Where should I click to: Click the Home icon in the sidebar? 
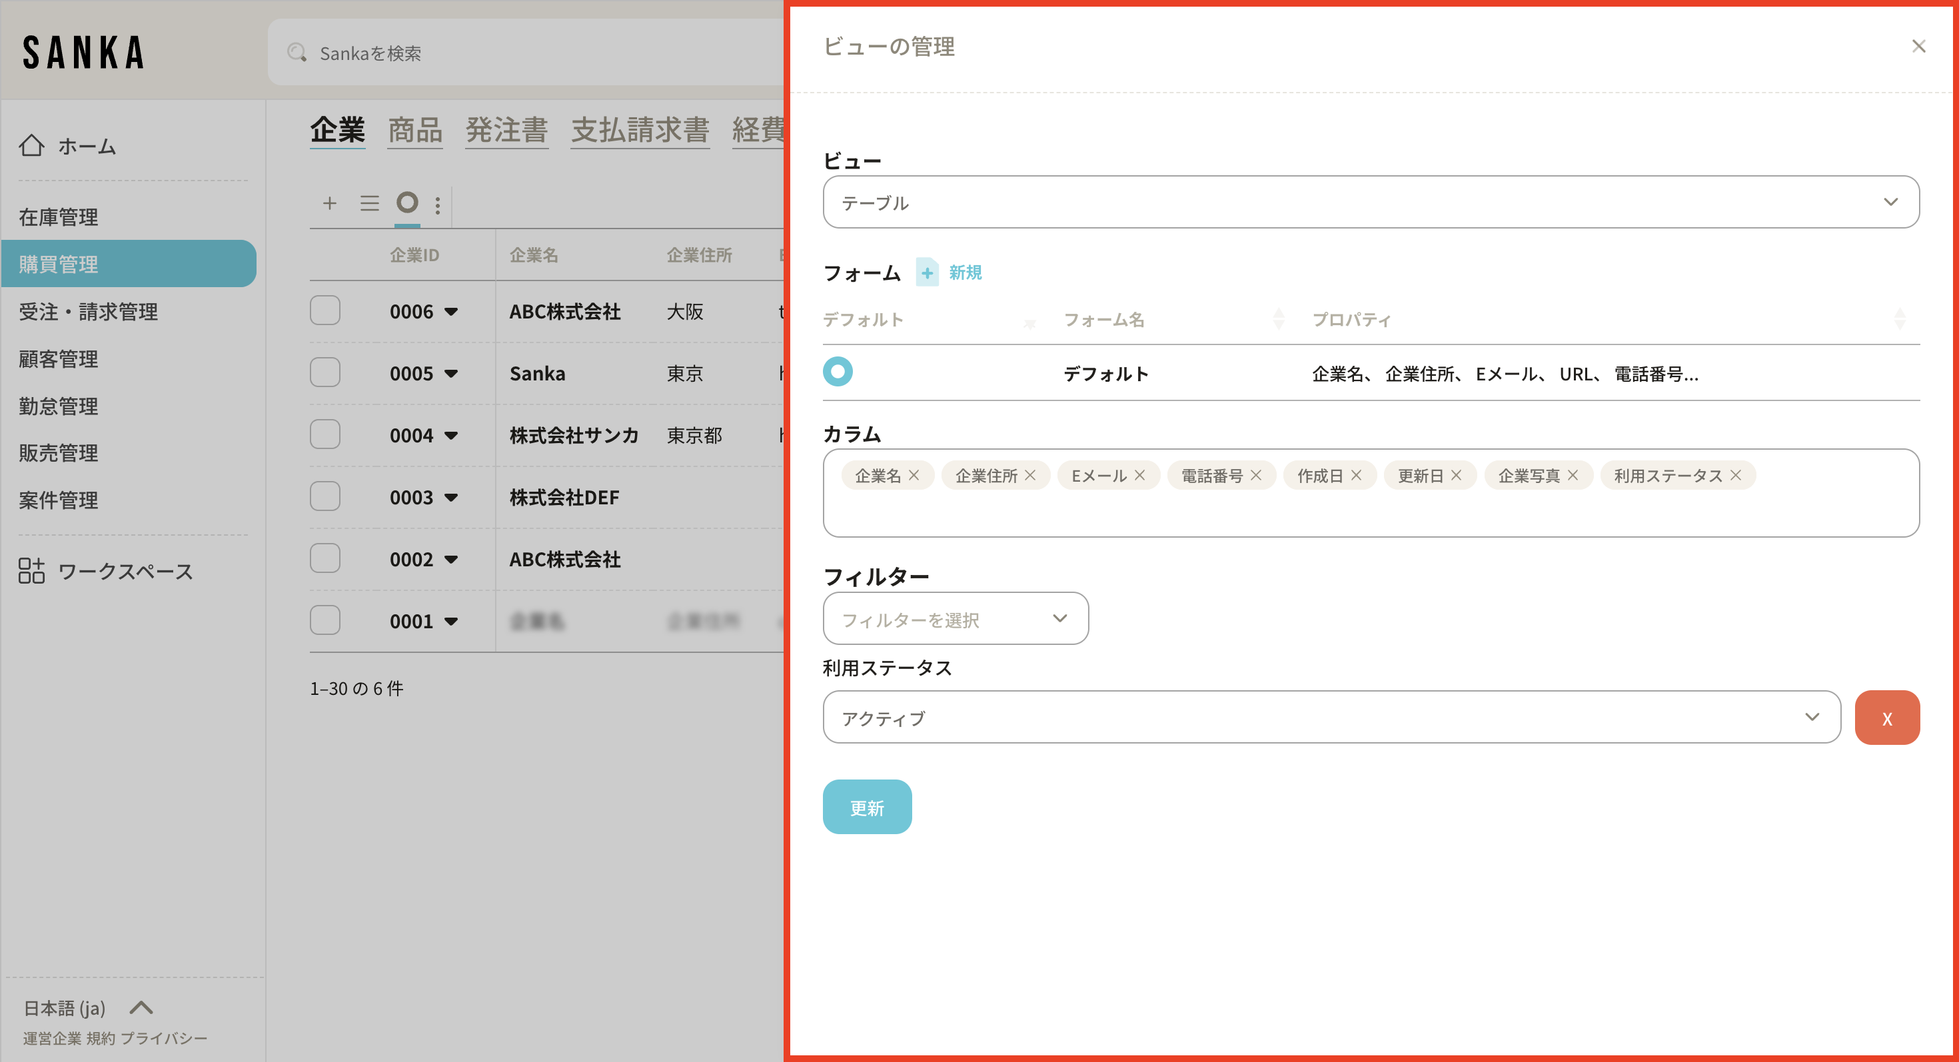point(31,145)
